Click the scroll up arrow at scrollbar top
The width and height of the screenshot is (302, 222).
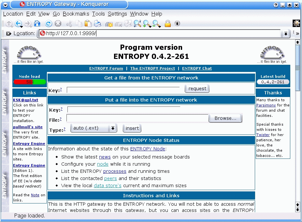(297, 42)
